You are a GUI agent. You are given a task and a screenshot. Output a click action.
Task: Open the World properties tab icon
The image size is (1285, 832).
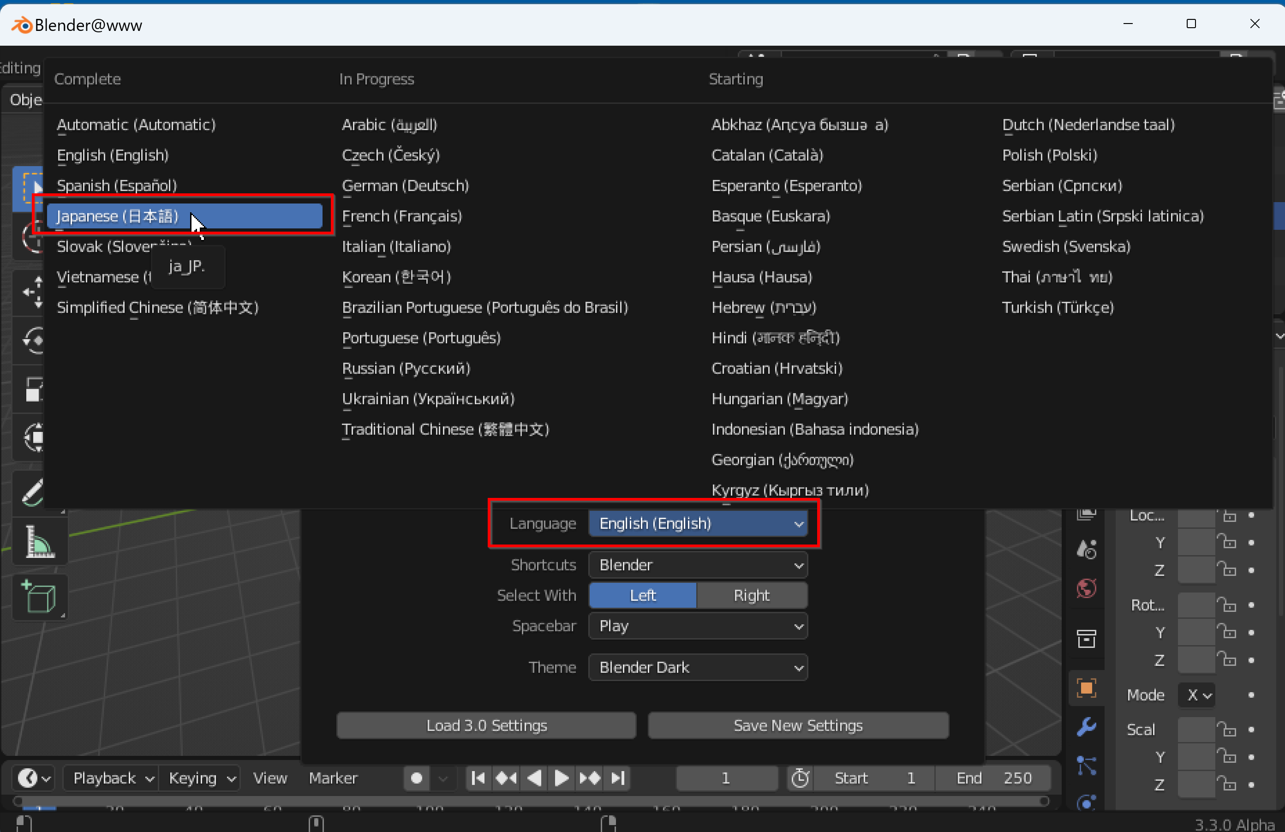click(1086, 588)
